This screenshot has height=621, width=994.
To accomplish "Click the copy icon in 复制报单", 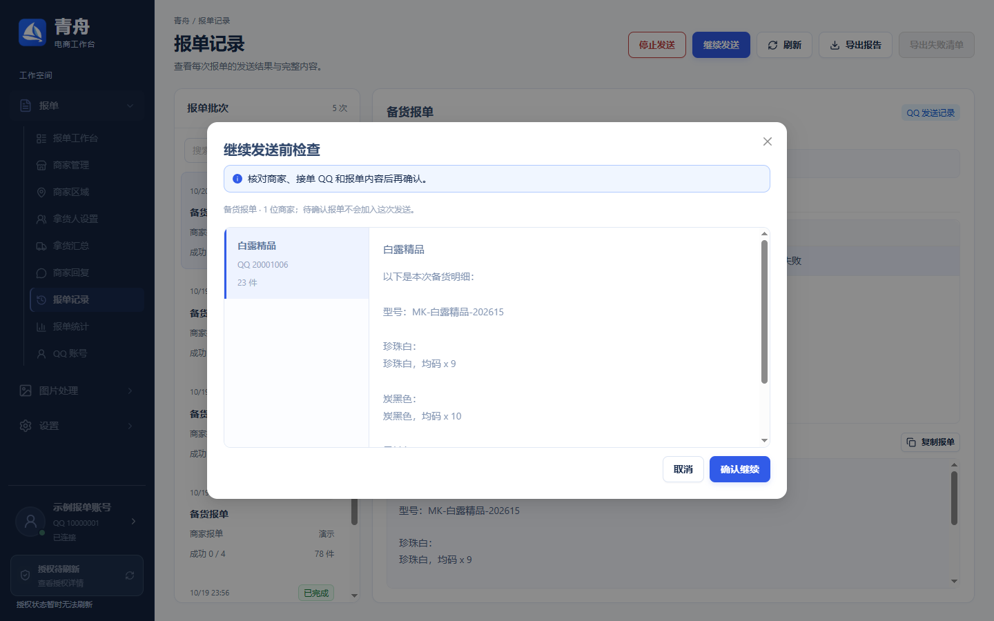I will [911, 442].
